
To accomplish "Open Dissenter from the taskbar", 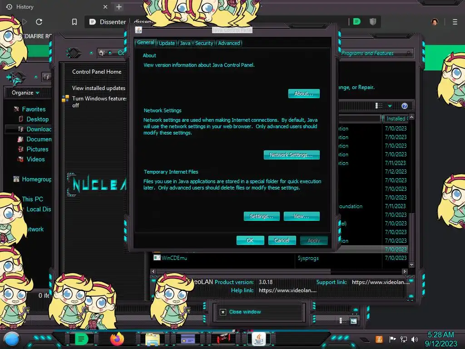I will [x=82, y=339].
